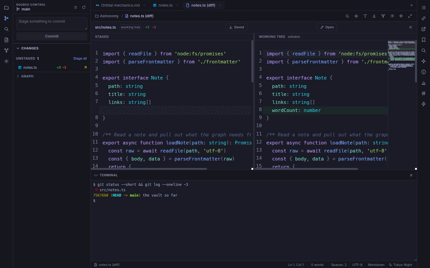Select the Source Control branch icon in activity bar

pyautogui.click(x=6, y=18)
